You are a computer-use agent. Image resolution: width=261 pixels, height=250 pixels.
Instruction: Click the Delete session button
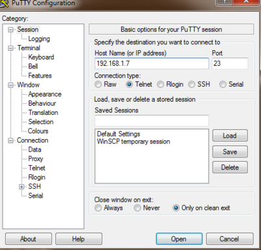[230, 167]
